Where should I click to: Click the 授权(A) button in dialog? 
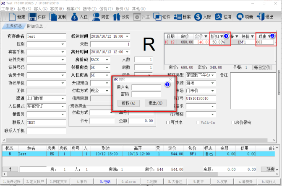pos(128,103)
